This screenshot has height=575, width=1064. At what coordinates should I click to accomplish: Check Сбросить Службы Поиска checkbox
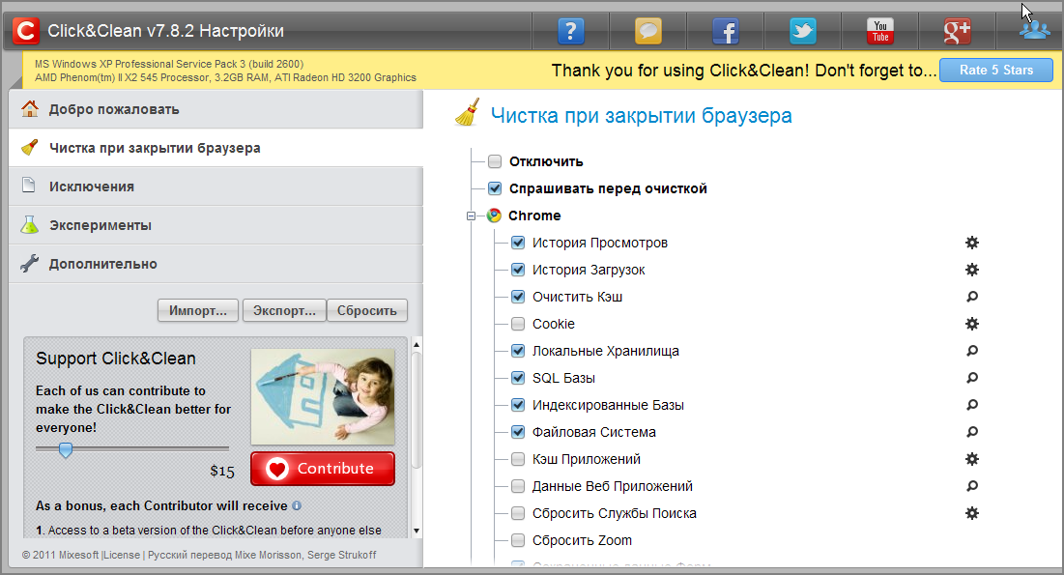click(518, 513)
